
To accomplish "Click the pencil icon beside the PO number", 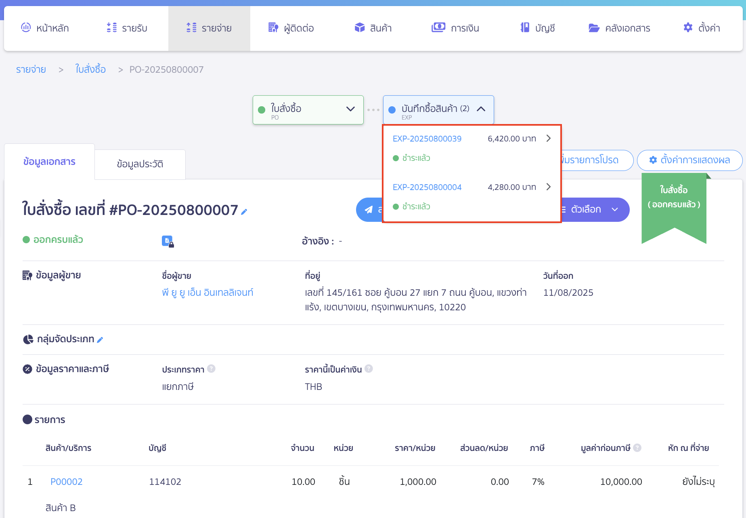I will [x=244, y=211].
